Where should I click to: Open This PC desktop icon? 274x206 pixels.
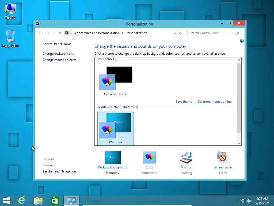pos(10,11)
